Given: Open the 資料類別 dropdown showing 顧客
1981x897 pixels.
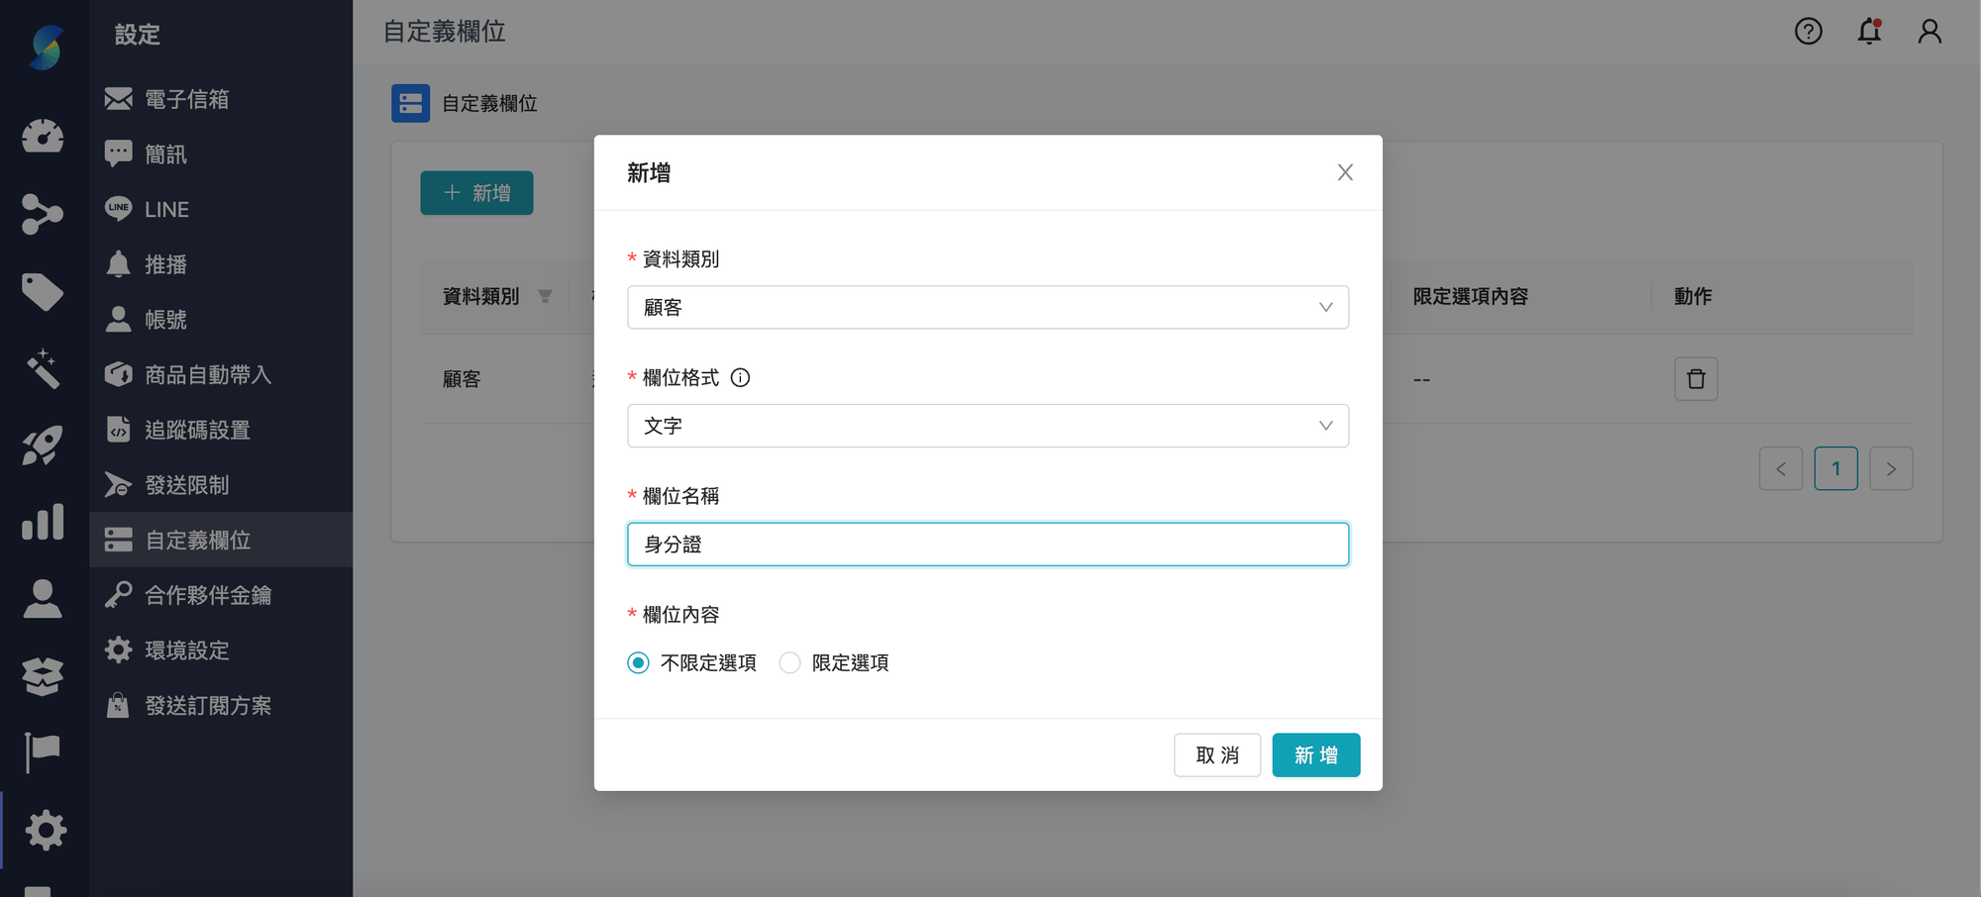Looking at the screenshot, I should [x=988, y=307].
